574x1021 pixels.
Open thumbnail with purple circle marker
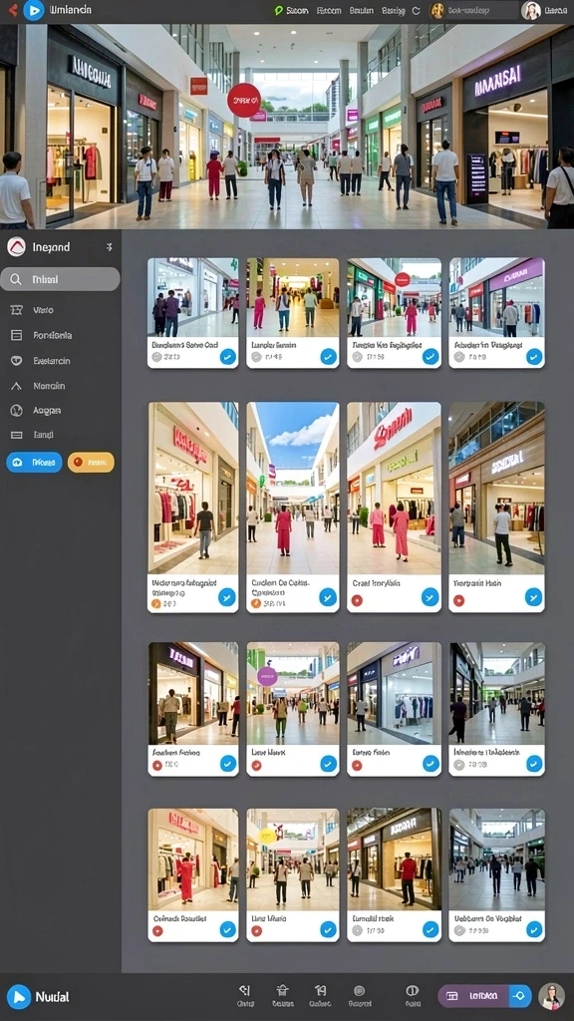293,692
